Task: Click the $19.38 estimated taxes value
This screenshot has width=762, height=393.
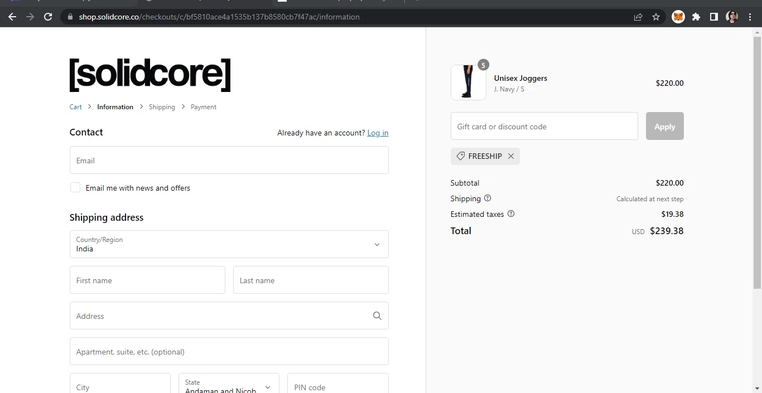Action: pos(672,214)
